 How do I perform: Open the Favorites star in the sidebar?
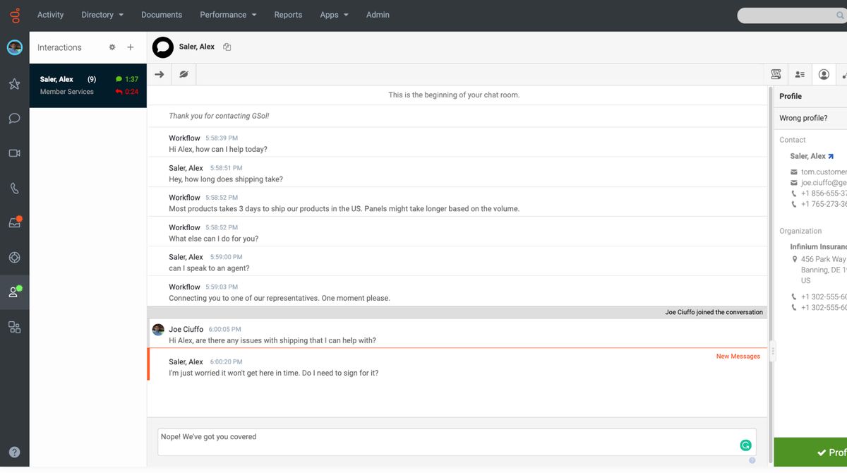click(14, 84)
